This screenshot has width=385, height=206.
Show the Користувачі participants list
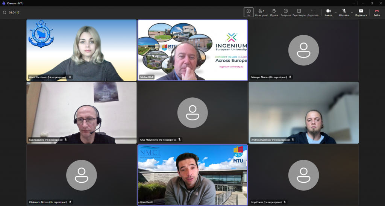(x=261, y=12)
